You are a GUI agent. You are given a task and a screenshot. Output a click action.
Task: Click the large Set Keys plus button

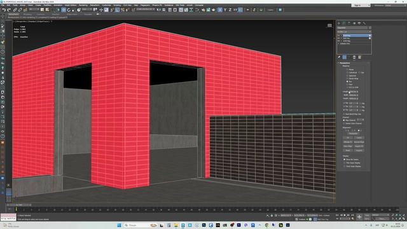coord(359,217)
